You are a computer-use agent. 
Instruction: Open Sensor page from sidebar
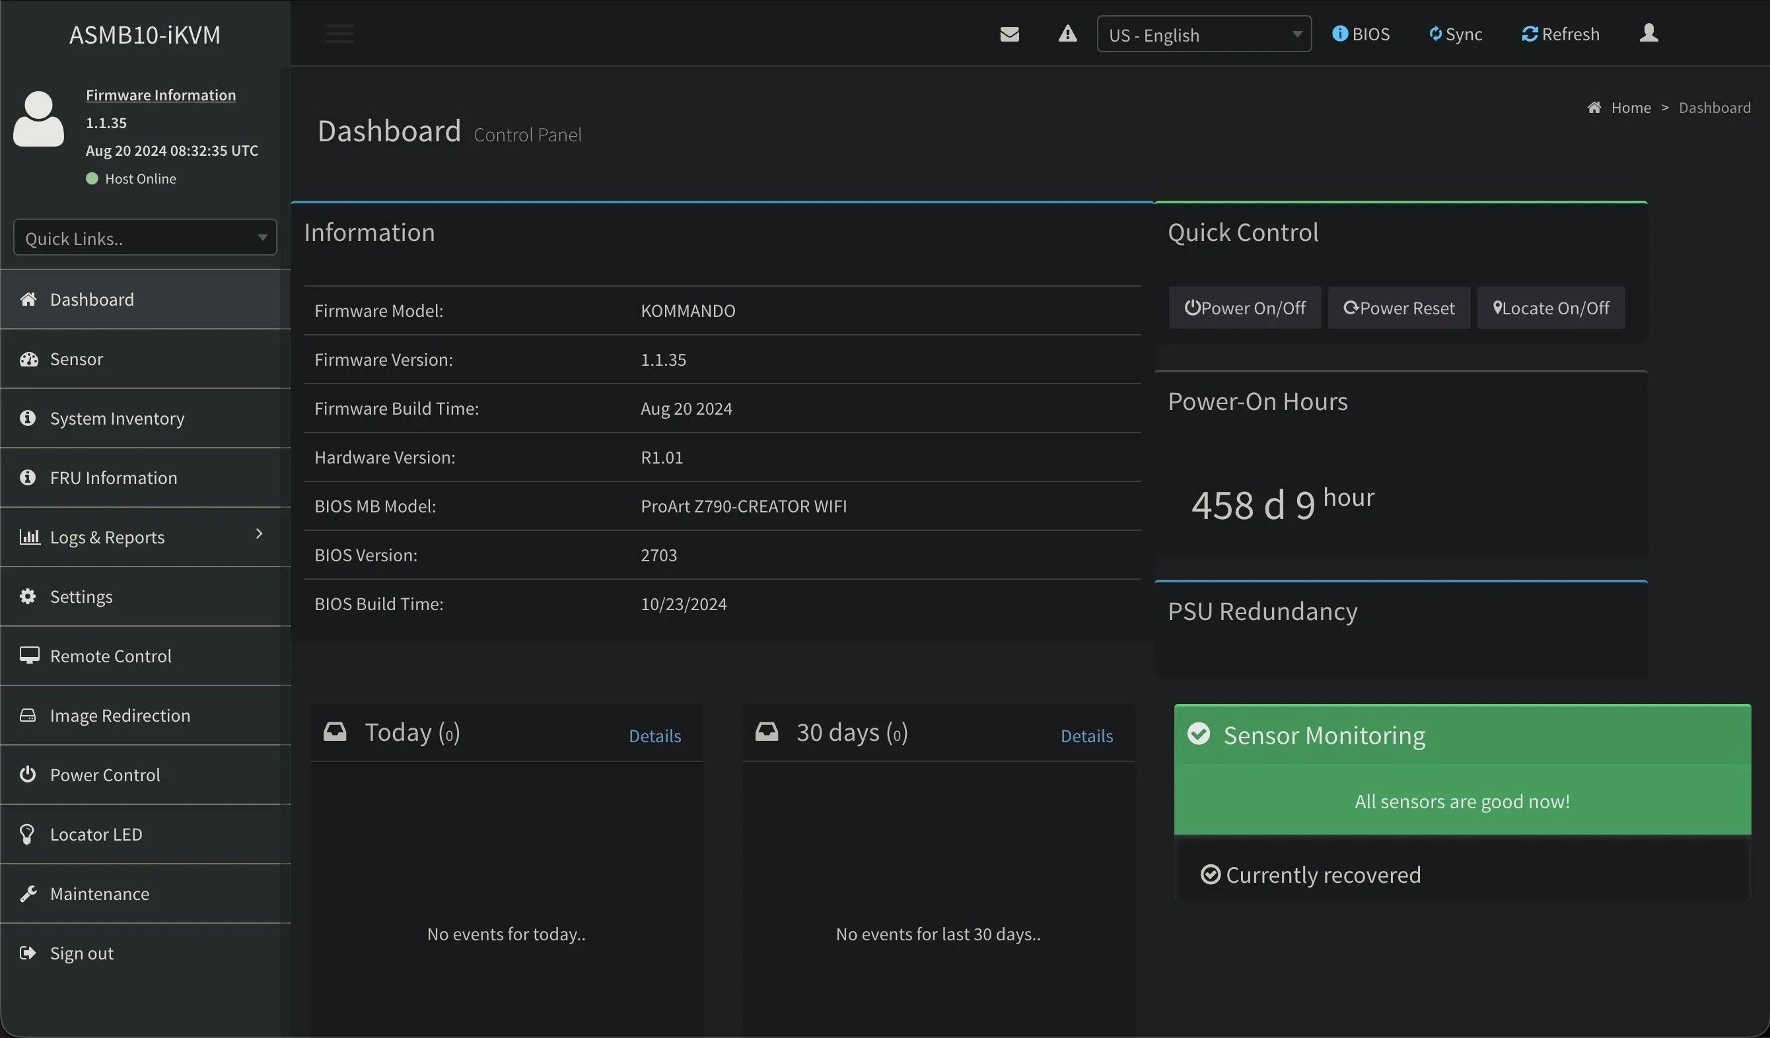145,359
